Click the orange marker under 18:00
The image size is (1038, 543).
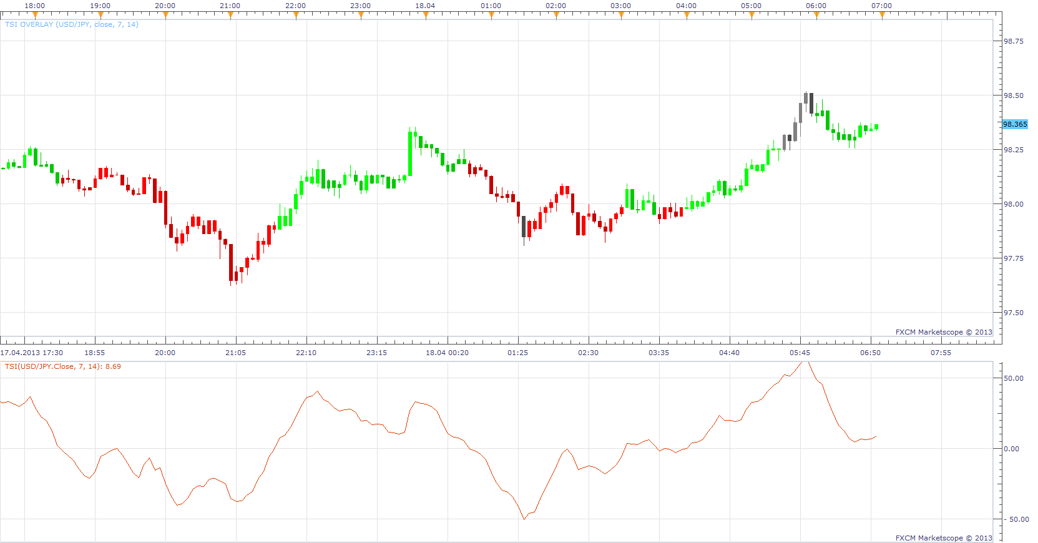pos(35,15)
